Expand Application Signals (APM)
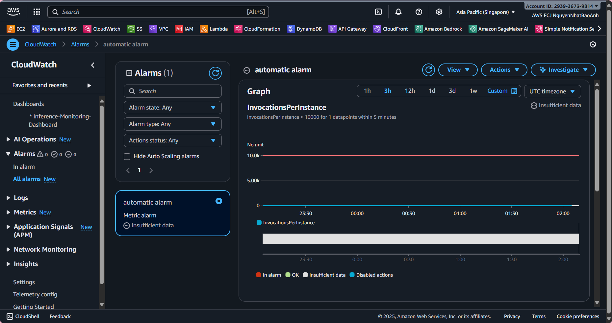 point(9,227)
